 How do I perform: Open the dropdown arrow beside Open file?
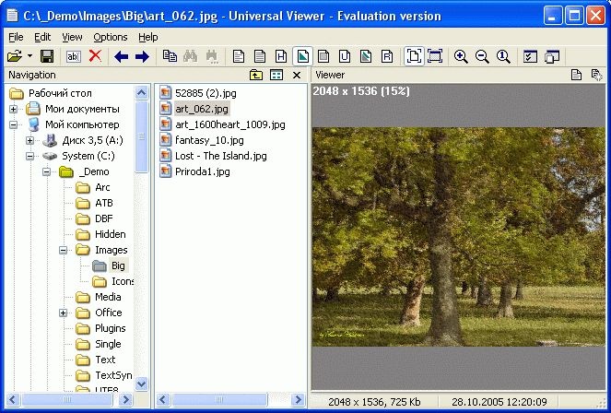point(30,56)
